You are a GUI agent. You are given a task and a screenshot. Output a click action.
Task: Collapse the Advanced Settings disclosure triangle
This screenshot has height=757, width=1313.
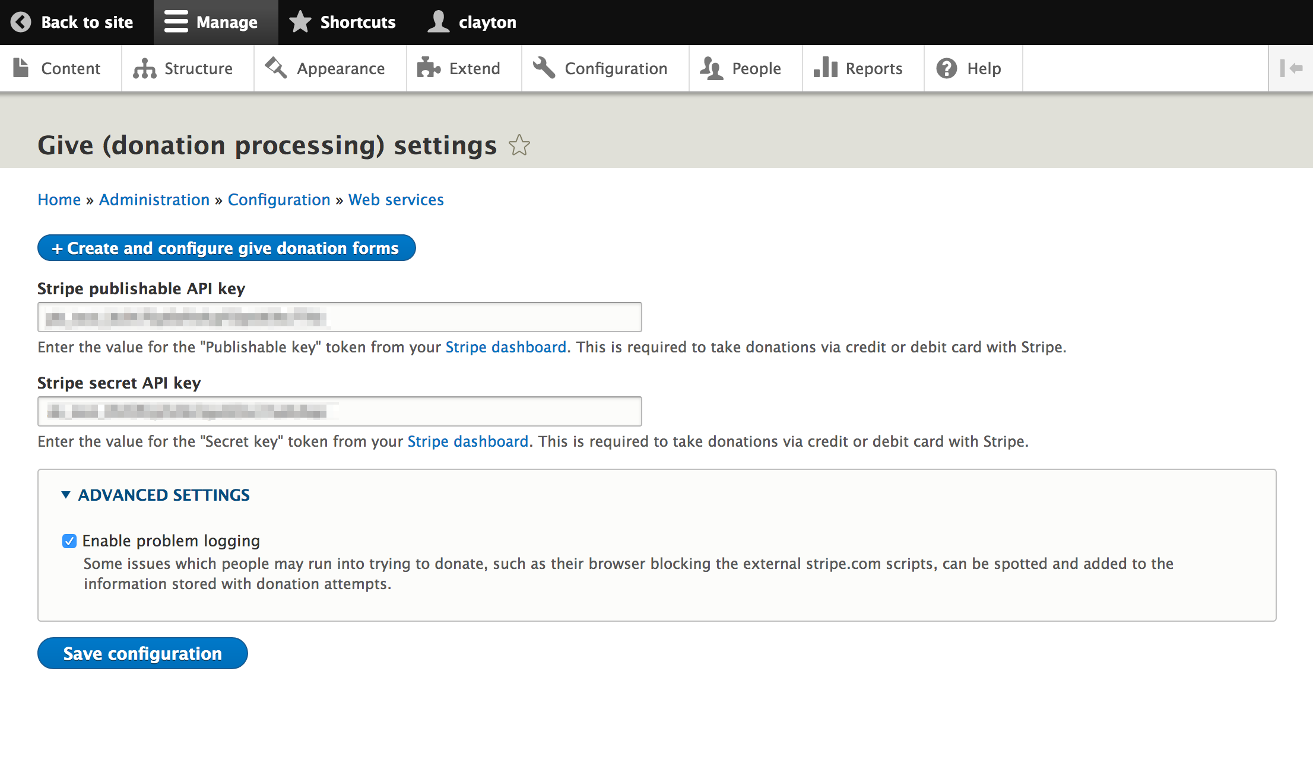(x=66, y=495)
